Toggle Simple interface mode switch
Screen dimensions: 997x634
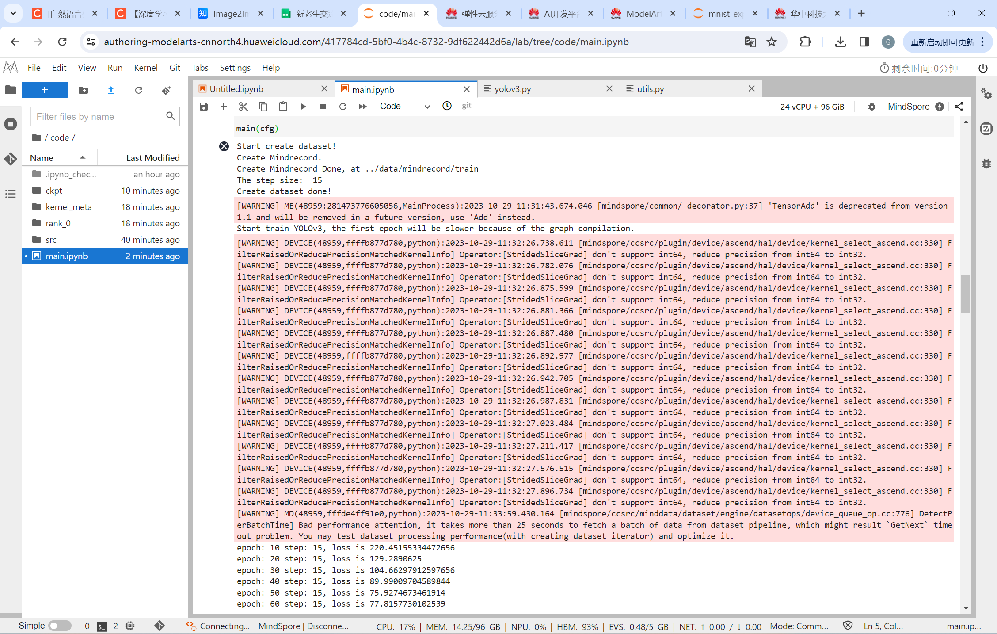click(60, 626)
